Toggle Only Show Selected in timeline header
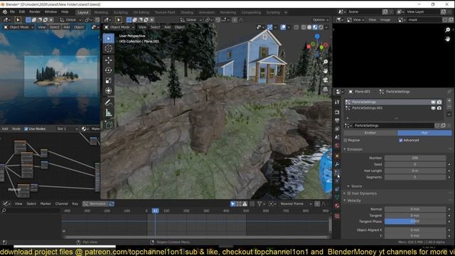455x256 pixels. [x=233, y=204]
